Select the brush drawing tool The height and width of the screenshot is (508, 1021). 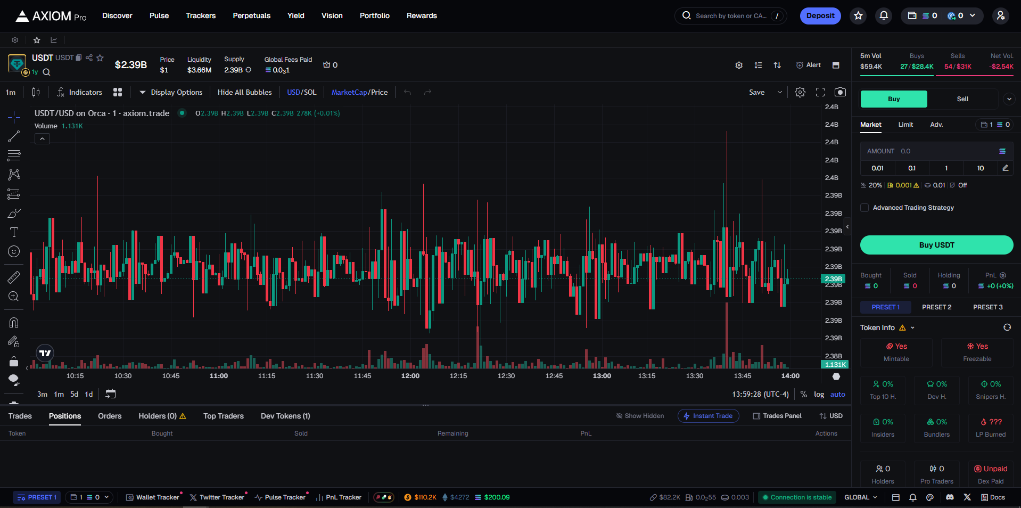14,213
